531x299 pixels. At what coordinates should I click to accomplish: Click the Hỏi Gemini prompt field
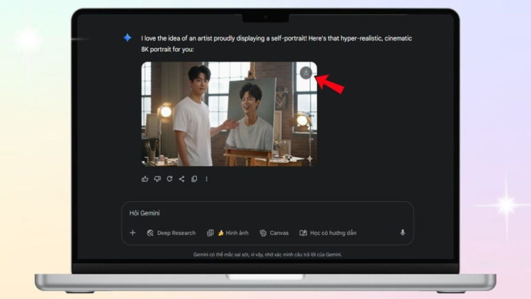(262, 213)
